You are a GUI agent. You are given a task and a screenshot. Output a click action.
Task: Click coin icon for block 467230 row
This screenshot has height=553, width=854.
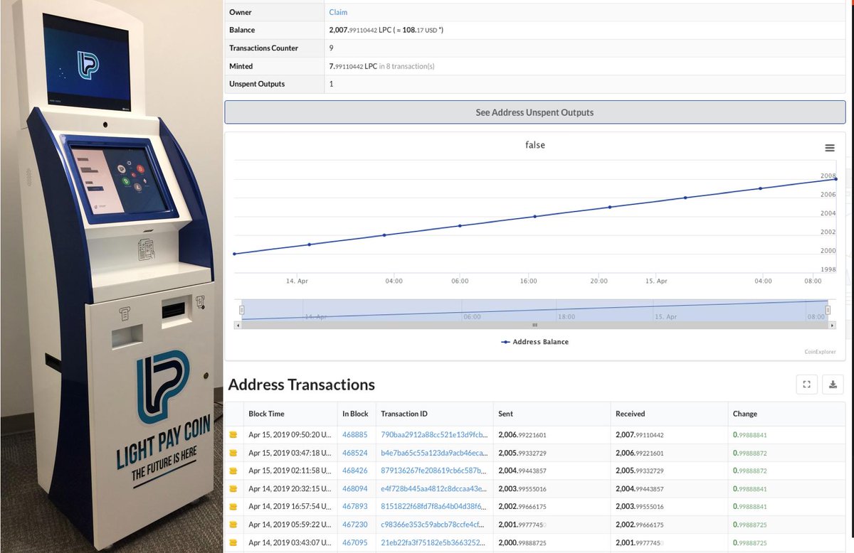tap(232, 525)
